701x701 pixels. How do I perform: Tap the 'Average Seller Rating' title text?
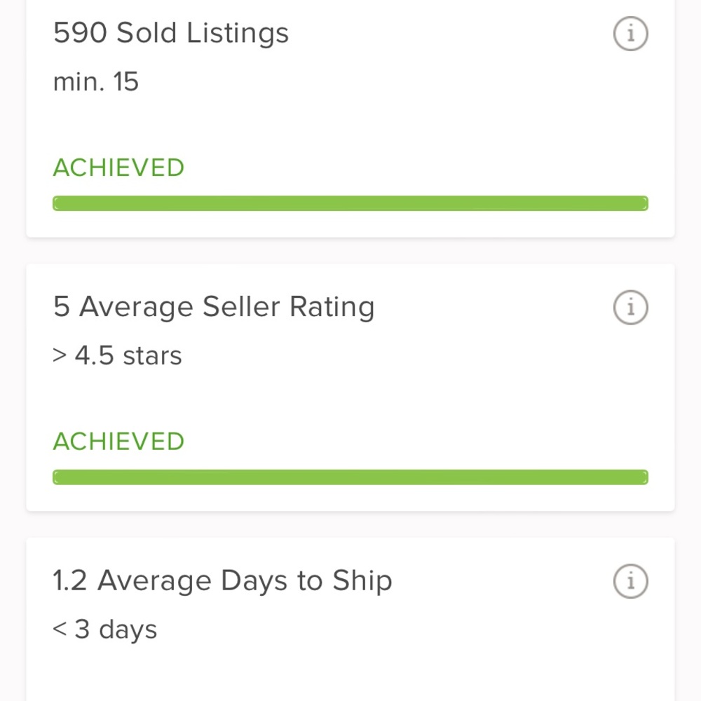coord(226,307)
